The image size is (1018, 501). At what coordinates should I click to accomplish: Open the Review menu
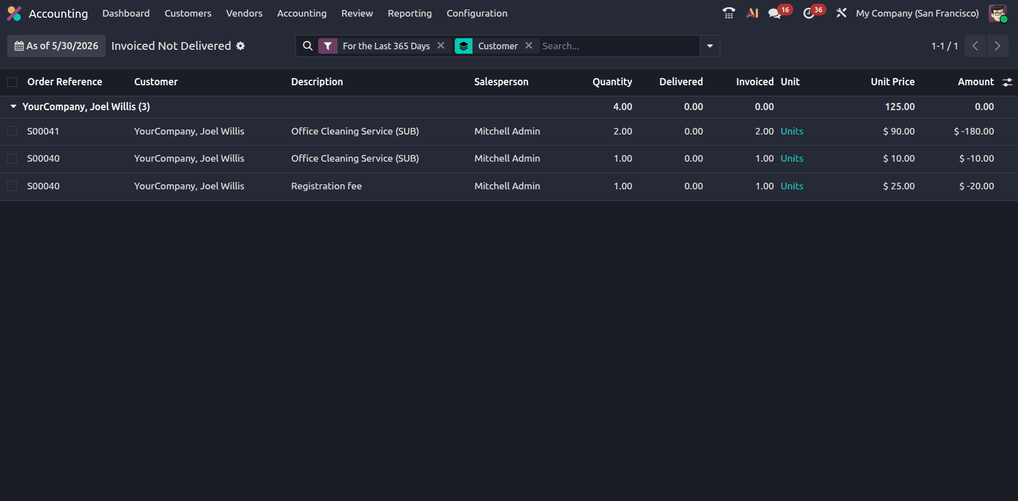coord(357,13)
